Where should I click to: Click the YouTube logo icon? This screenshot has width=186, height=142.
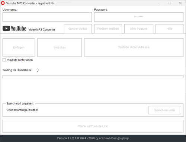click(6, 28)
